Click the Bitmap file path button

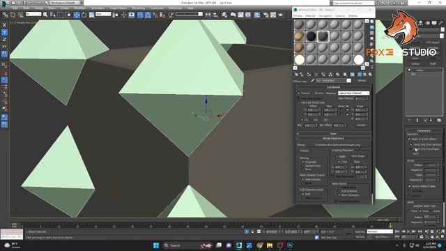[337, 145]
